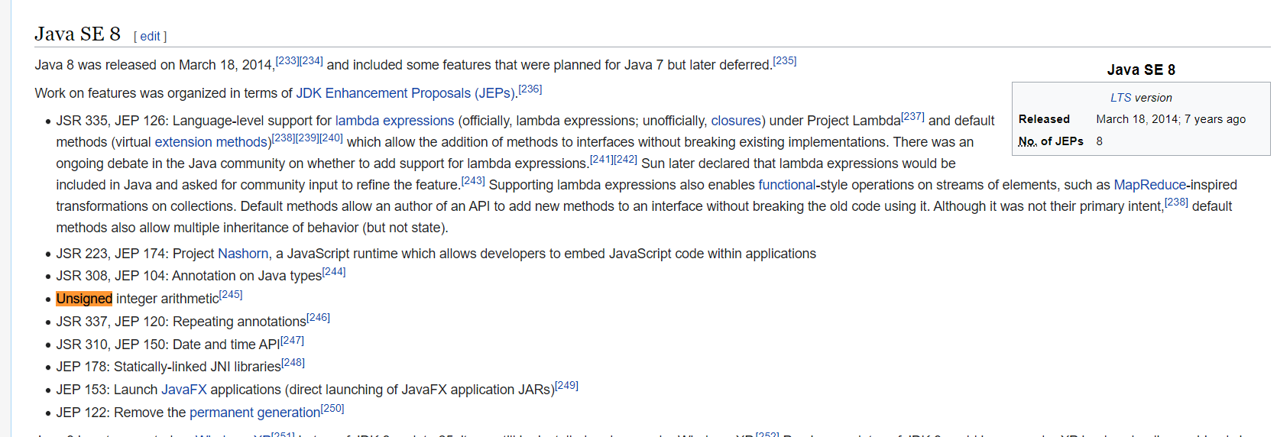1277x437 pixels.
Task: Open citation [248] after JNI libraries
Action: coord(293,362)
